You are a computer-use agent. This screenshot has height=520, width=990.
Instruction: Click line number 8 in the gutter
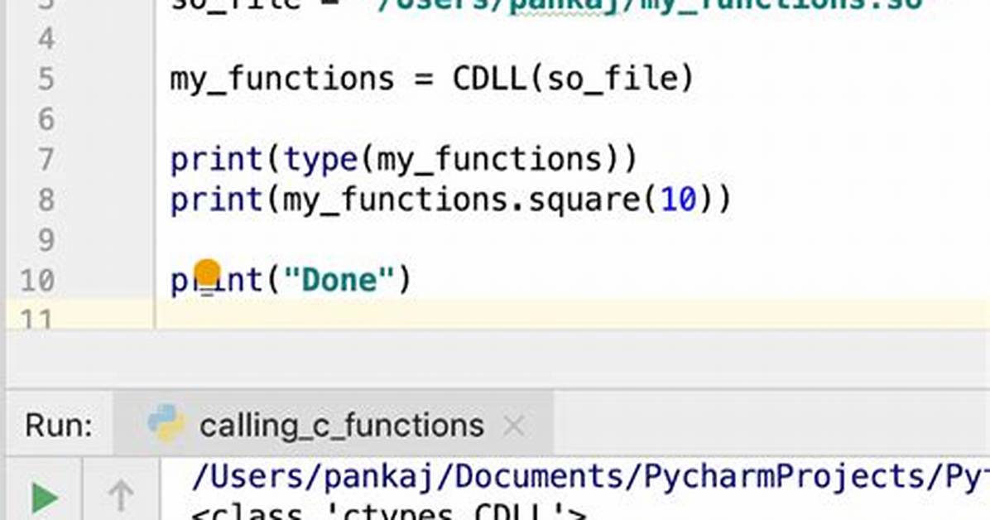click(46, 200)
